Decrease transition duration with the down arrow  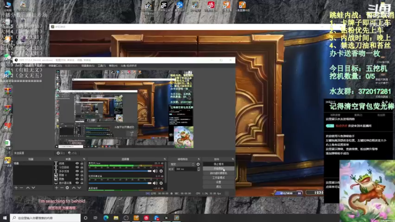[x=198, y=170]
